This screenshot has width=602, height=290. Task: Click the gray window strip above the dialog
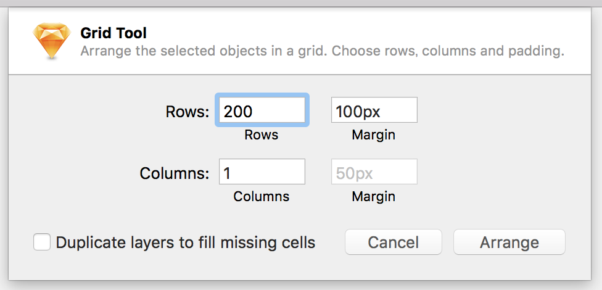click(x=301, y=3)
